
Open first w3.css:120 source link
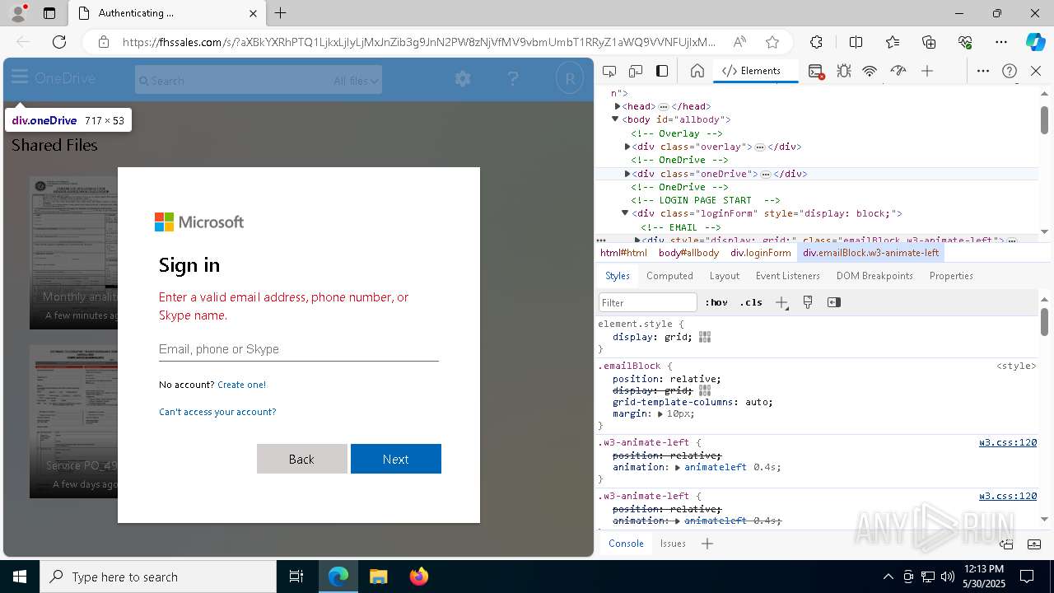[1007, 442]
